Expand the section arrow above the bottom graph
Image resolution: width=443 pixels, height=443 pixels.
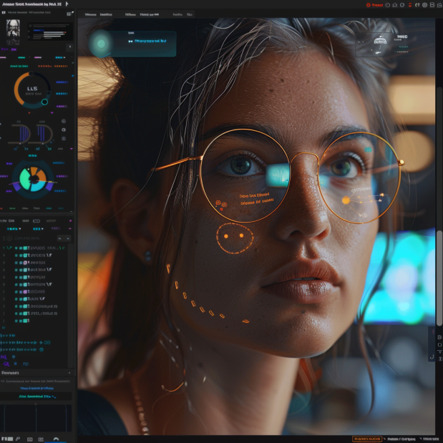pos(69,373)
